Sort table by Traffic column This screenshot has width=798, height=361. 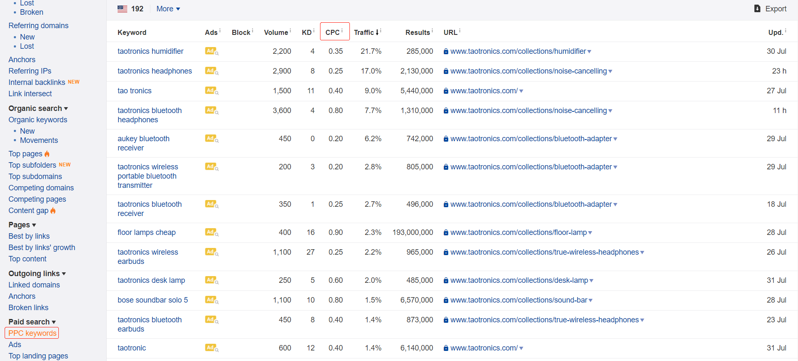366,32
